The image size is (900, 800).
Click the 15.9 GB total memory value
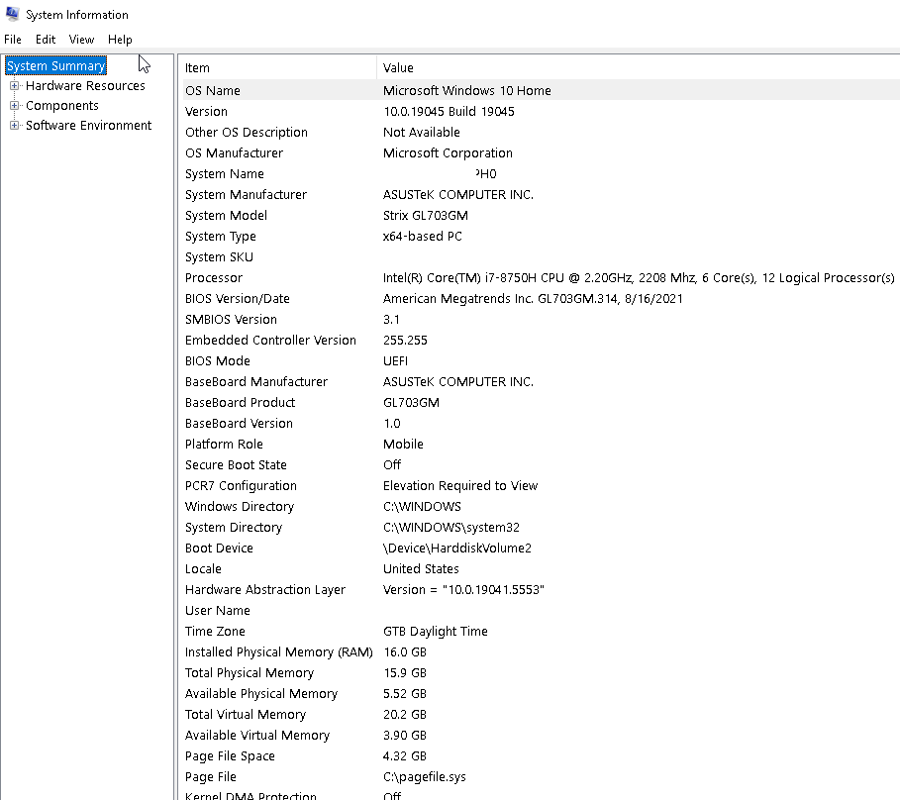(x=405, y=673)
